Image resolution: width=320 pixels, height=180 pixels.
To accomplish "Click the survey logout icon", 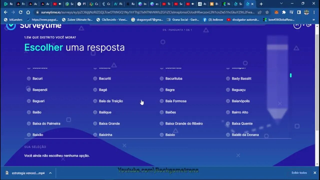I will tap(309, 25).
